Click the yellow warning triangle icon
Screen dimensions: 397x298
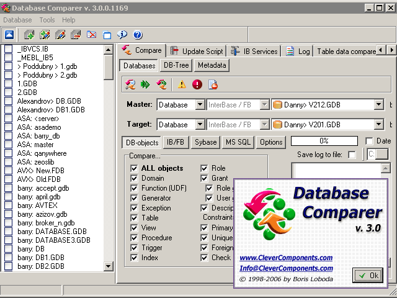(182, 84)
